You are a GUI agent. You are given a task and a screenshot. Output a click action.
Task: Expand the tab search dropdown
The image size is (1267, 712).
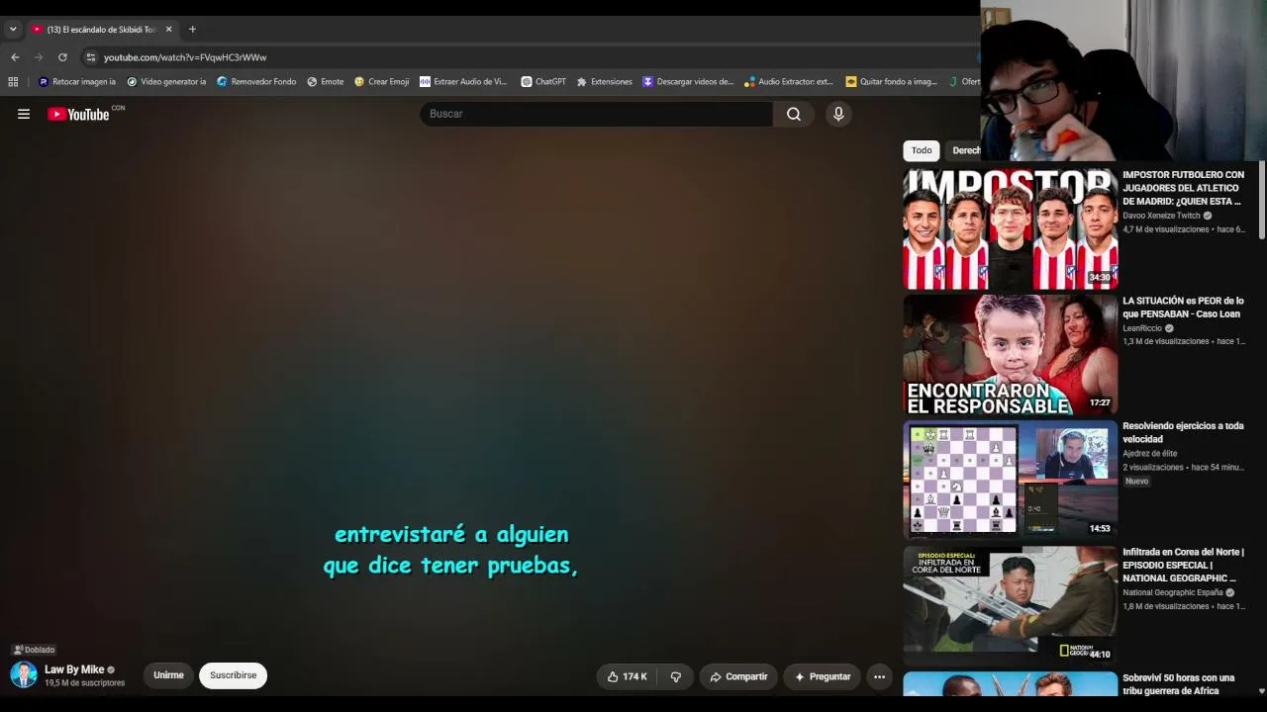(13, 30)
